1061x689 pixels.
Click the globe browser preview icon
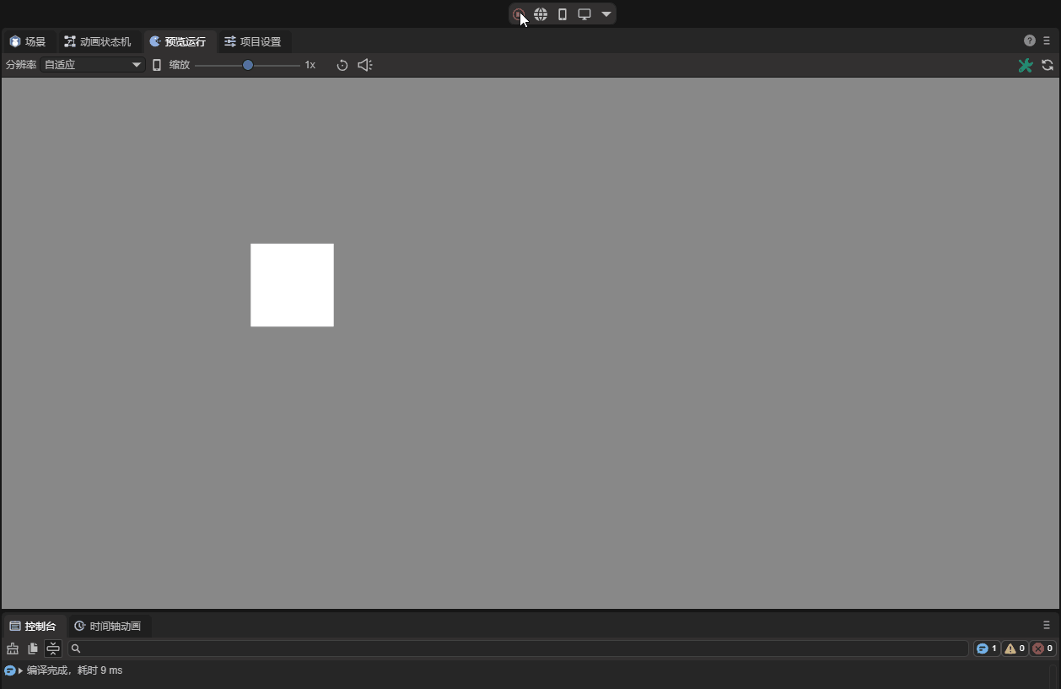coord(541,14)
